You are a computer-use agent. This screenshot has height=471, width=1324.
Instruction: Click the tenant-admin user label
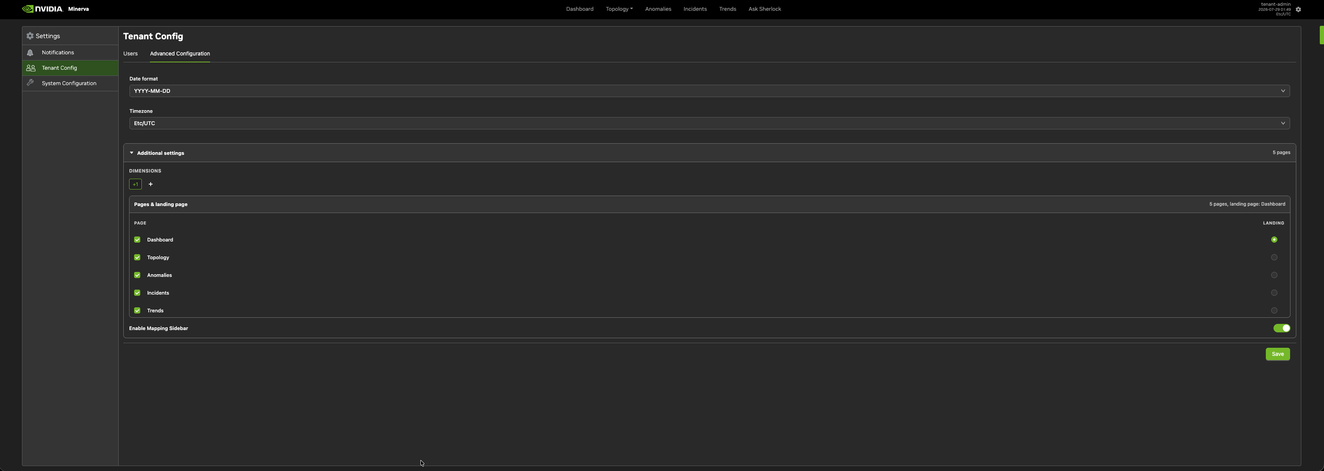pyautogui.click(x=1276, y=4)
